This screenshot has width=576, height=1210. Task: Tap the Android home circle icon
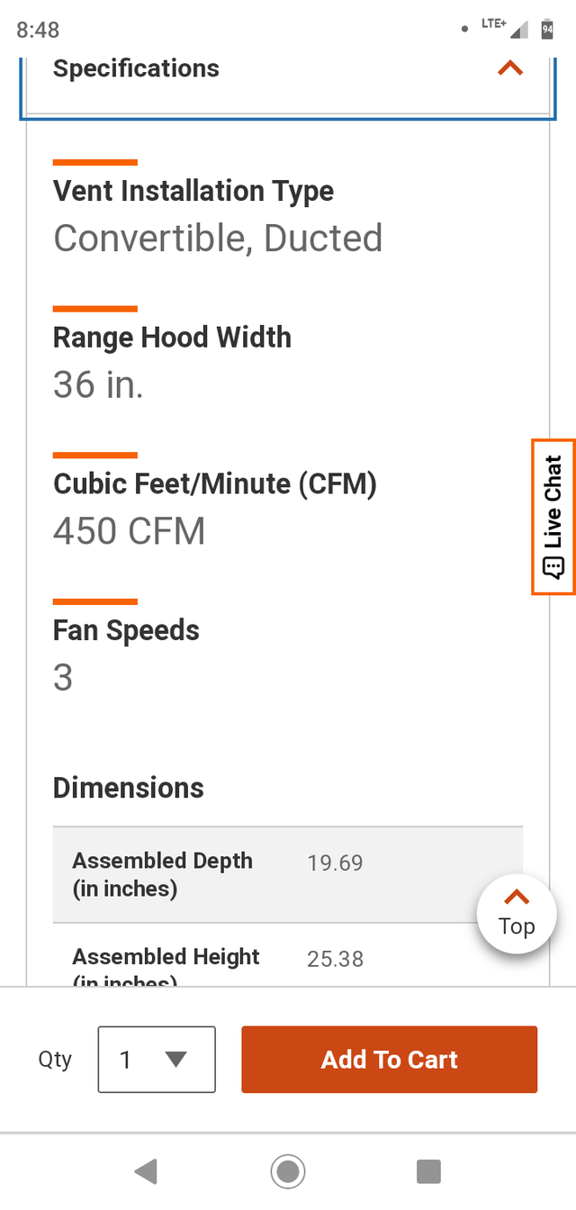[288, 1171]
